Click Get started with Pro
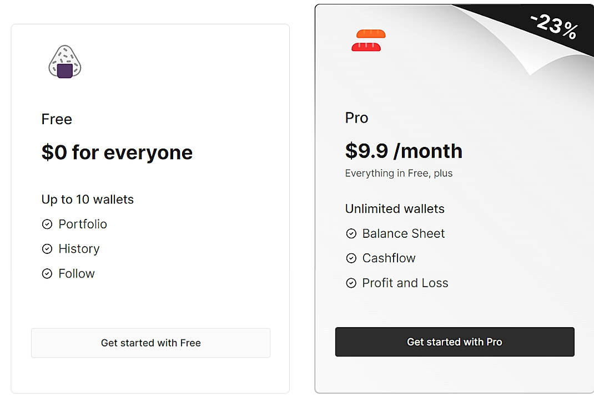 (454, 342)
